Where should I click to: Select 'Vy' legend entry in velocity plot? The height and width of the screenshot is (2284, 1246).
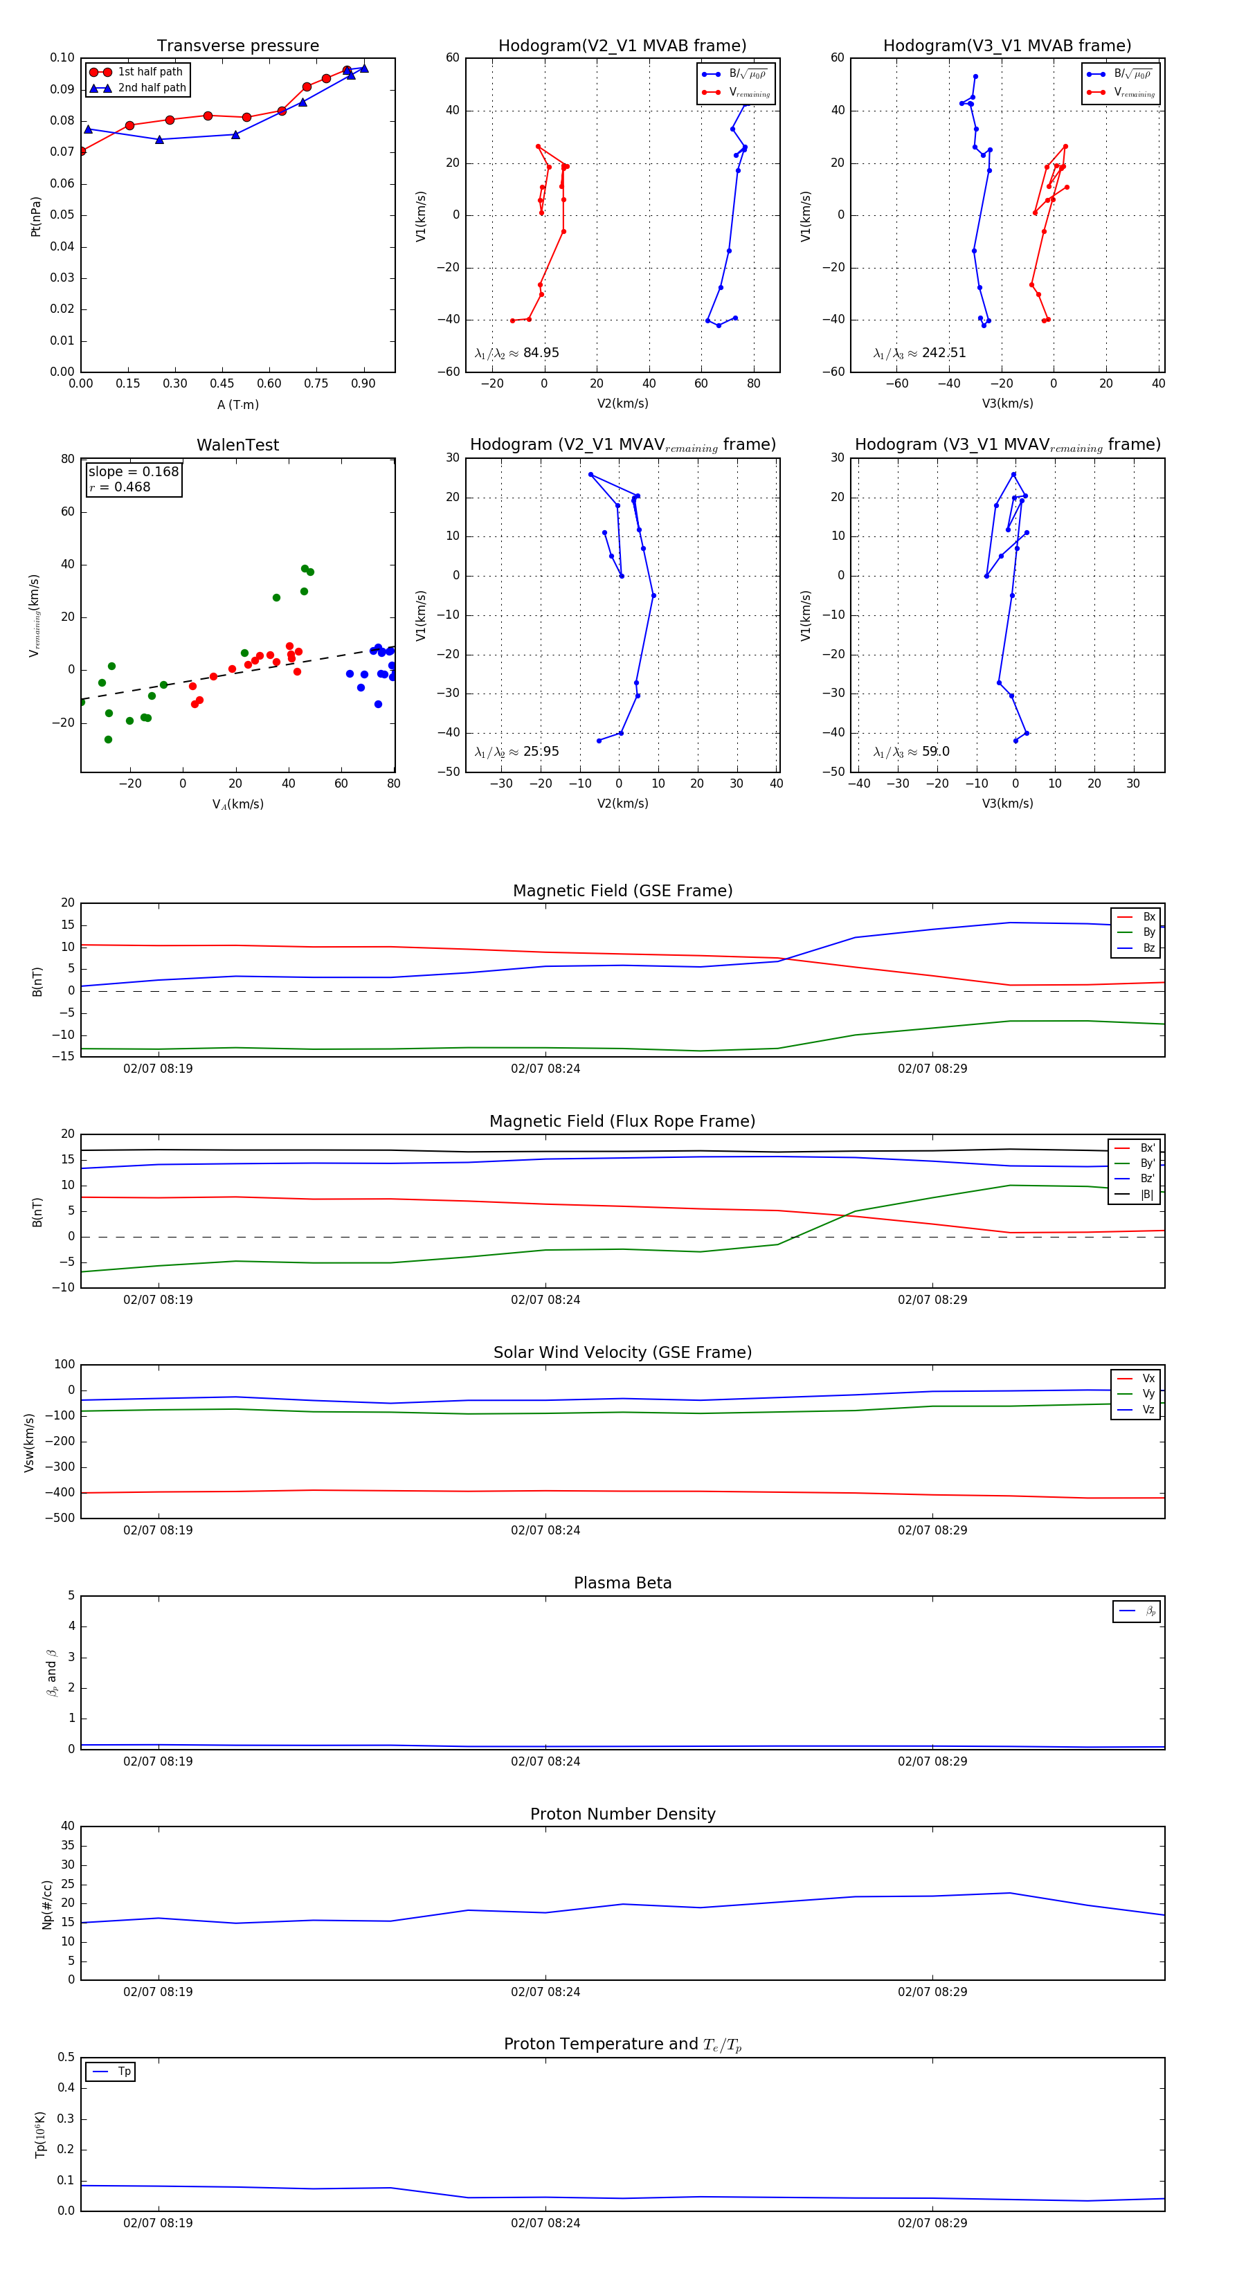(x=1136, y=1394)
